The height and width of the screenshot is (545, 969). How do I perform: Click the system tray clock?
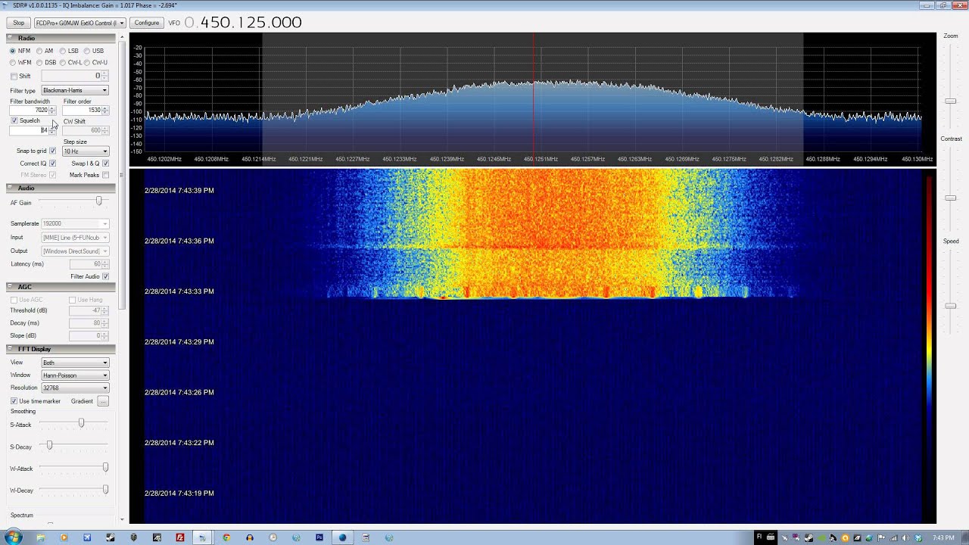tap(943, 537)
